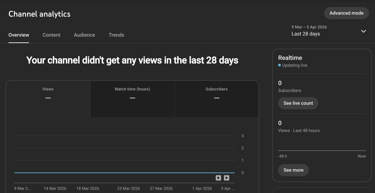Click the 9 Mar – 5 Apr 2026 date text
This screenshot has height=193, width=375.
309,27
